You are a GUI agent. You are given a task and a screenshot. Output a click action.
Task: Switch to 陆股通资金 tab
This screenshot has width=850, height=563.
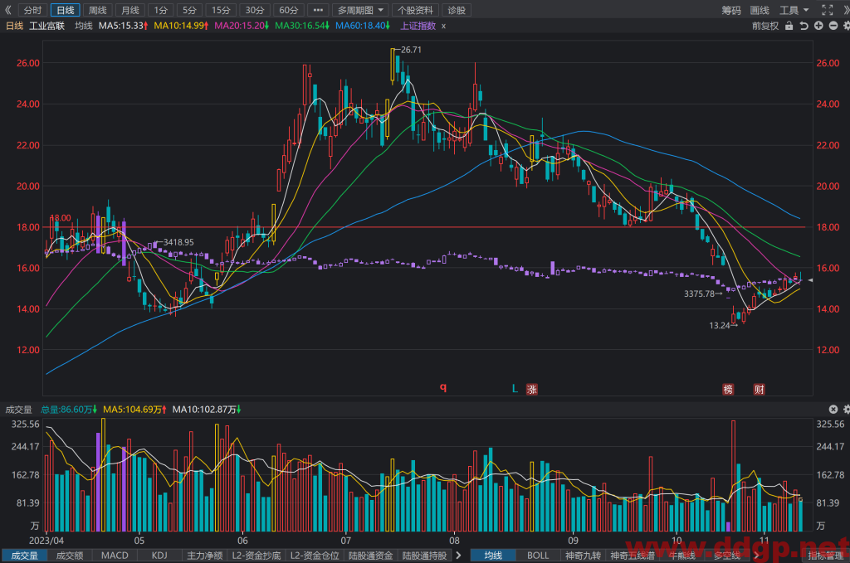(371, 556)
